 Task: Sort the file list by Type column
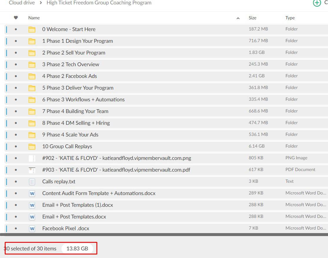tap(290, 18)
